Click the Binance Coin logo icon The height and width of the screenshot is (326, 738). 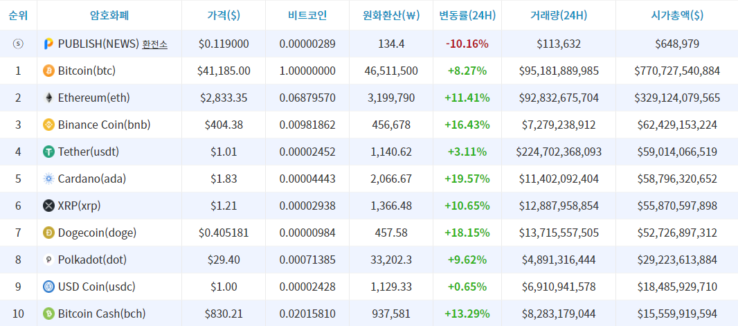48,125
